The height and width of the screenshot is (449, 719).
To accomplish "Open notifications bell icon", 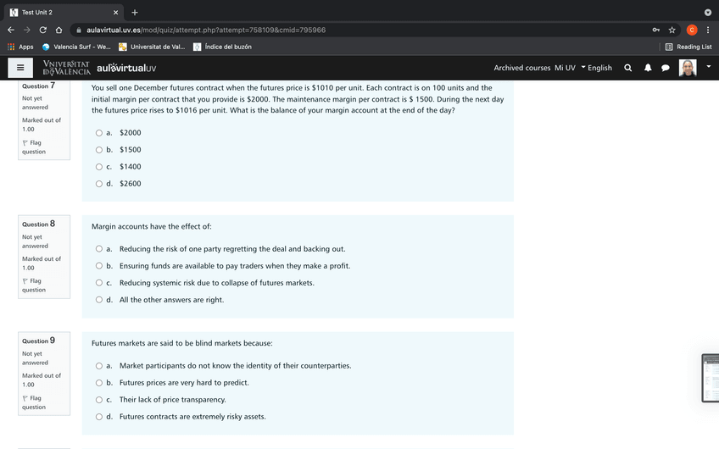I will coord(648,68).
